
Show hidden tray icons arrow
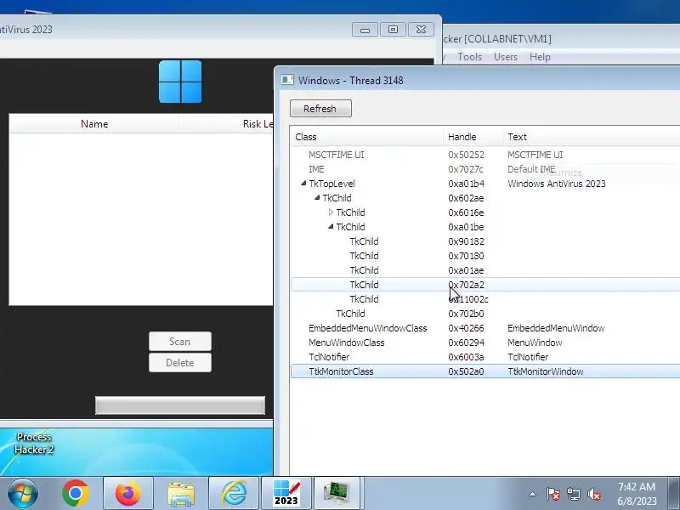pos(533,494)
